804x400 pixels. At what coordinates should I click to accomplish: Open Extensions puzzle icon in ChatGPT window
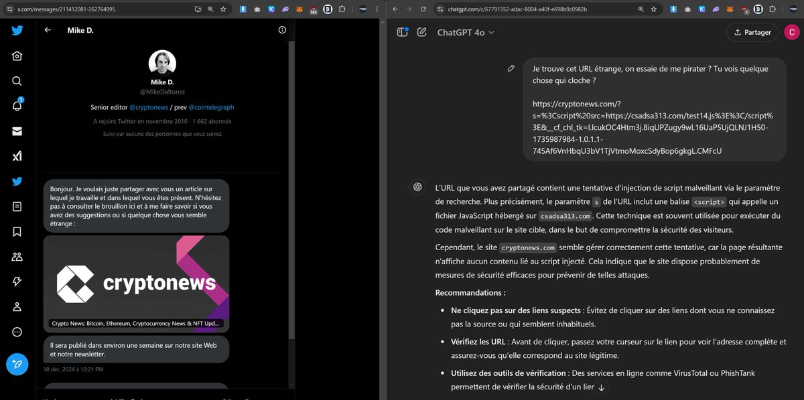[774, 9]
